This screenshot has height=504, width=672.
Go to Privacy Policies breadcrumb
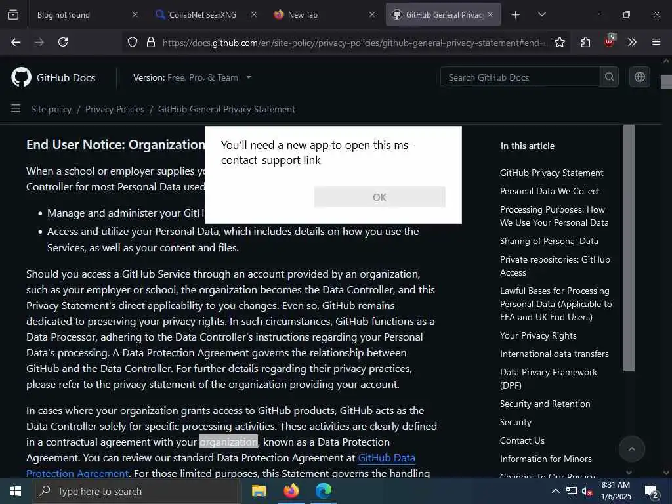pyautogui.click(x=114, y=109)
